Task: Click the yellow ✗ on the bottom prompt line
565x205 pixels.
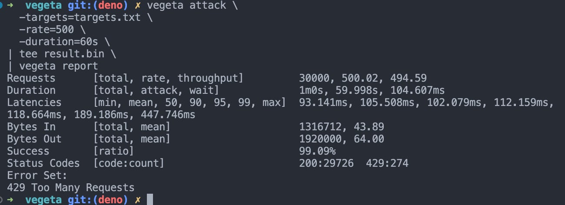Action: point(137,200)
